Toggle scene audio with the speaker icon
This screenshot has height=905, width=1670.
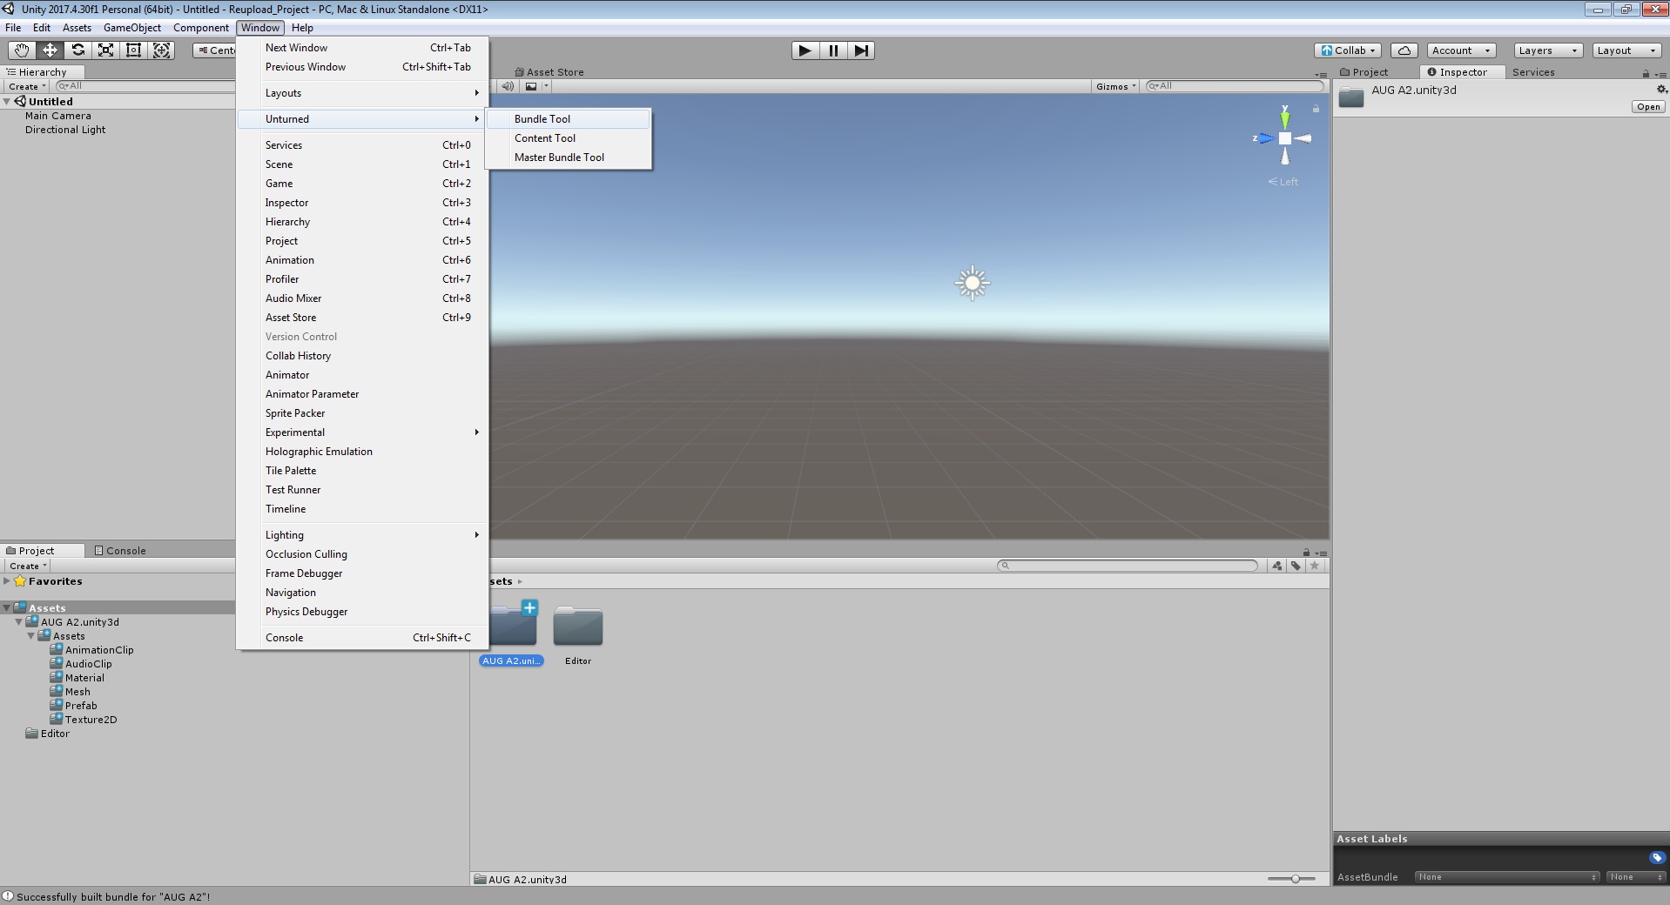[x=508, y=86]
